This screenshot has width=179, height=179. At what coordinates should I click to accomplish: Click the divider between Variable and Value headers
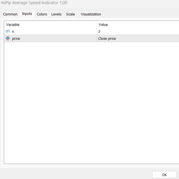click(97, 25)
